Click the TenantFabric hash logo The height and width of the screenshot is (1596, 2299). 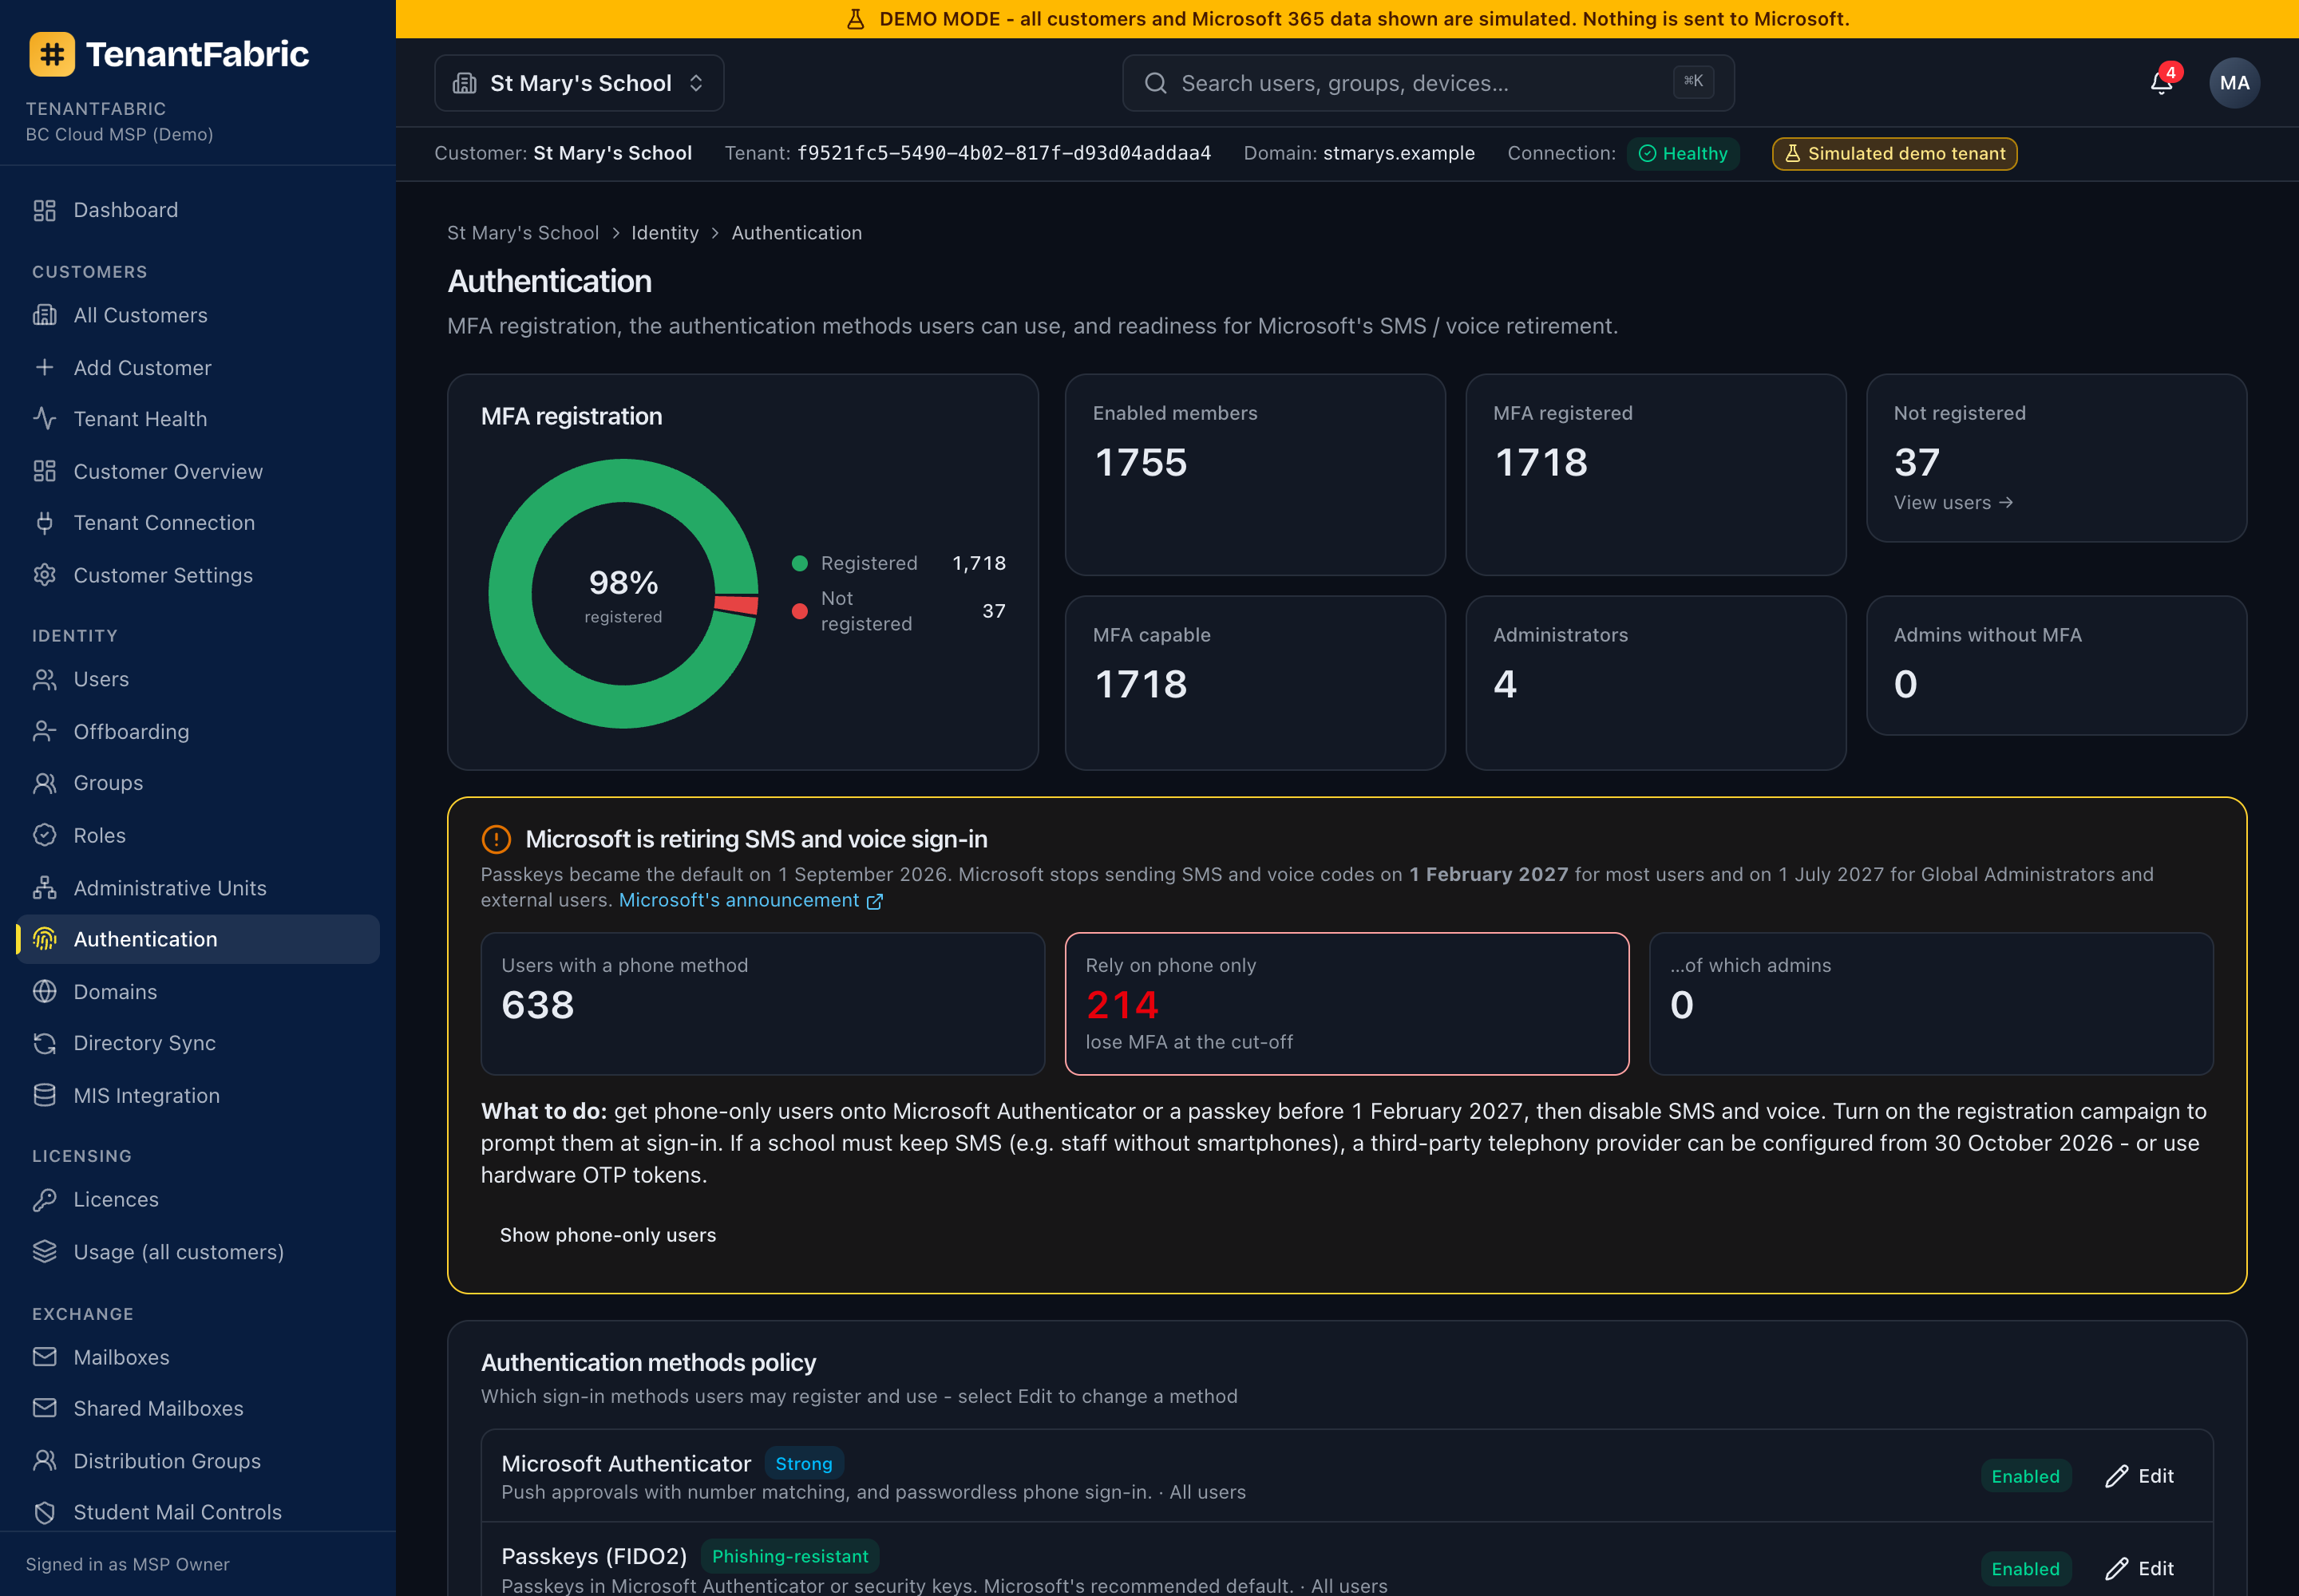[52, 54]
